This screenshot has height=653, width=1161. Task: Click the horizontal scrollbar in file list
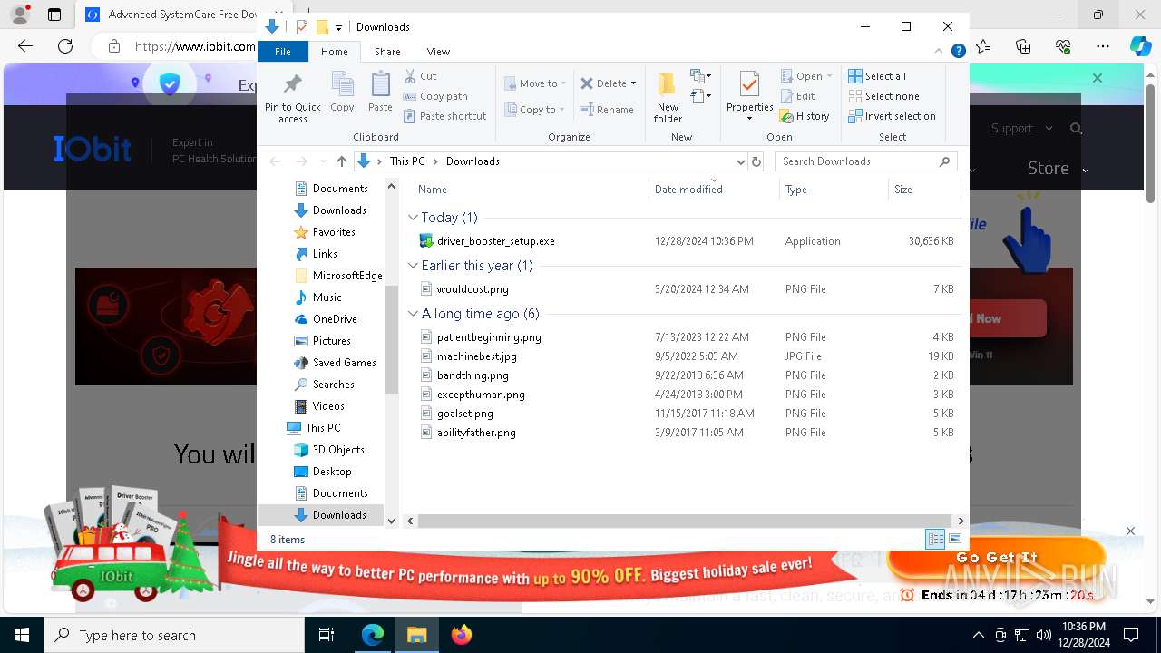pos(685,521)
